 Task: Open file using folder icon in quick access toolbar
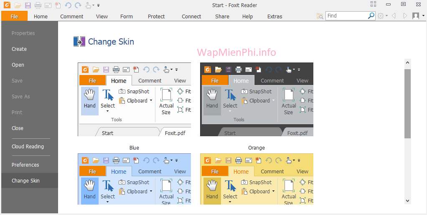pos(18,5)
